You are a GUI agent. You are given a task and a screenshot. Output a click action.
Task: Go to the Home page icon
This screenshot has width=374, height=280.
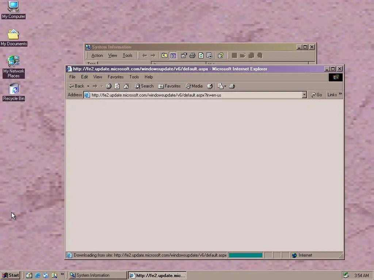point(126,86)
